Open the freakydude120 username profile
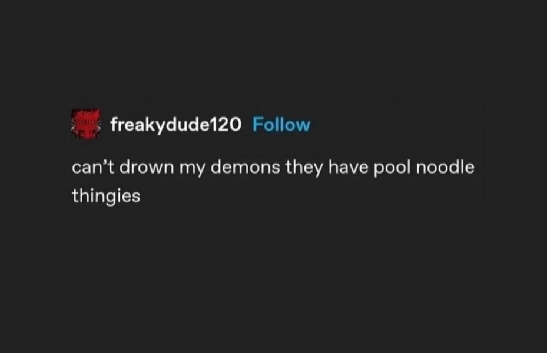 (x=176, y=125)
